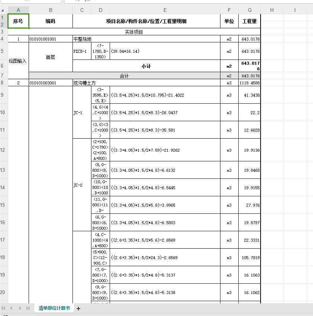Open the 清单部位计算书 sheet tab
The image size is (313, 316).
coord(54,308)
